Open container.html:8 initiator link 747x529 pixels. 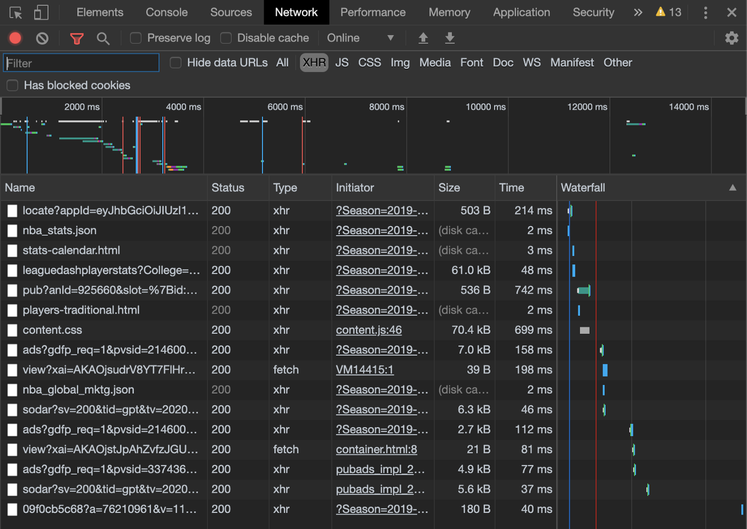click(x=376, y=450)
